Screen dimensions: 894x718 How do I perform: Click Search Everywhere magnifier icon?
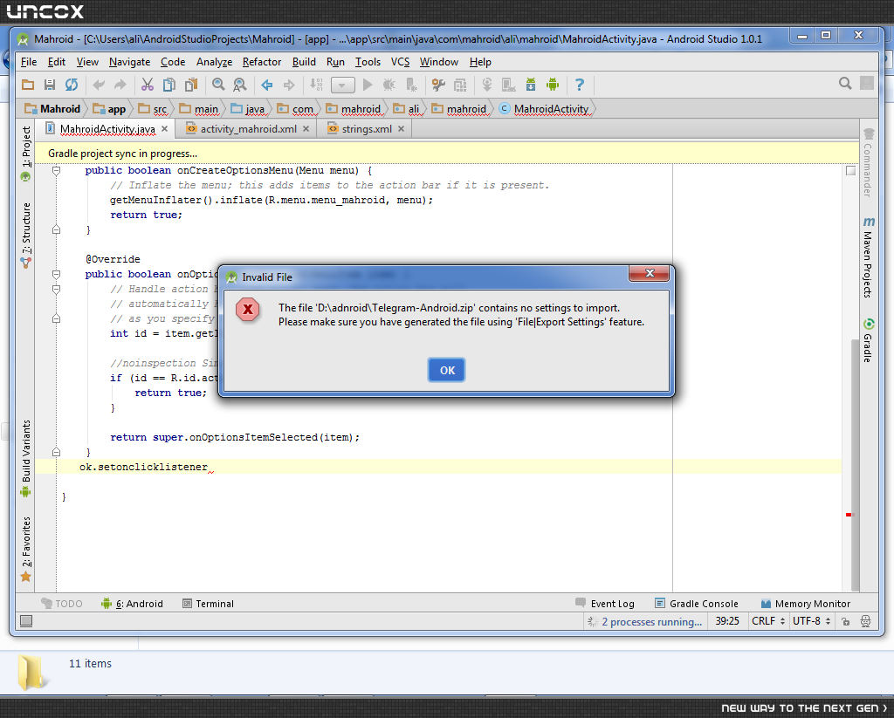845,84
